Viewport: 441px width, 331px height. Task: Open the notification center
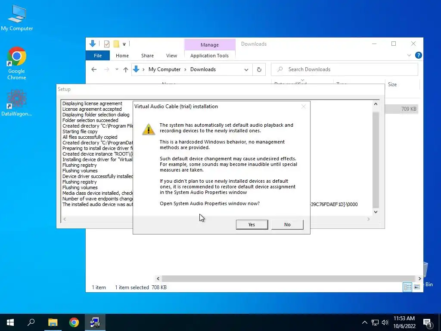[428, 323]
